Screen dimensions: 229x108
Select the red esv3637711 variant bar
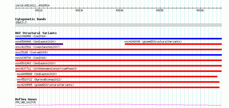click(x=118, y=71)
